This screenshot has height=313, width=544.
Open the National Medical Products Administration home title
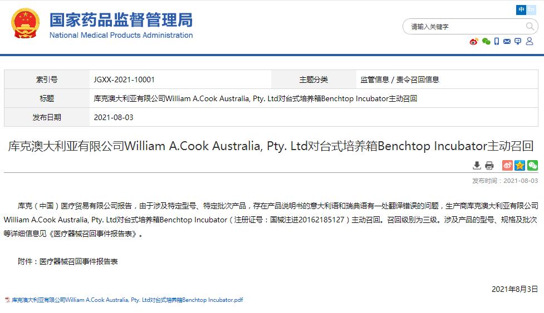coord(121,25)
